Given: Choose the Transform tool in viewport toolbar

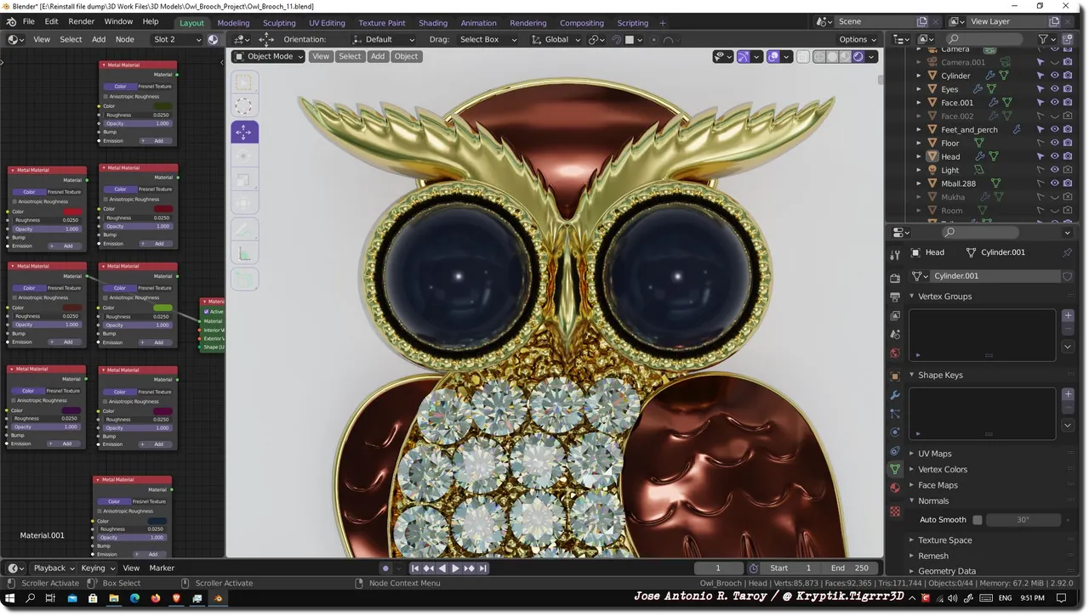Looking at the screenshot, I should [244, 205].
